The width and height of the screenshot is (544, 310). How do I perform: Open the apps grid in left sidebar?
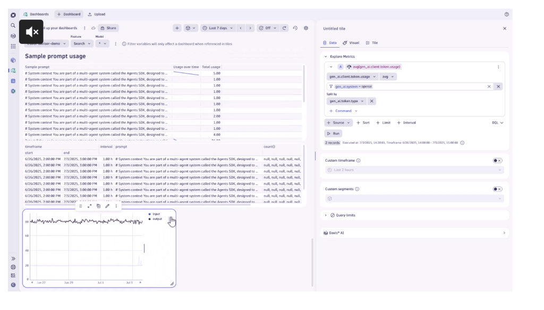tap(13, 46)
